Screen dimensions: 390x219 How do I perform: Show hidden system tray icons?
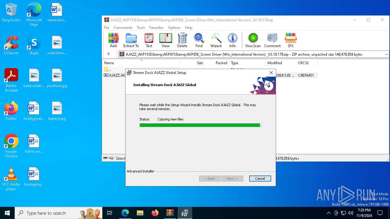pyautogui.click(x=328, y=213)
